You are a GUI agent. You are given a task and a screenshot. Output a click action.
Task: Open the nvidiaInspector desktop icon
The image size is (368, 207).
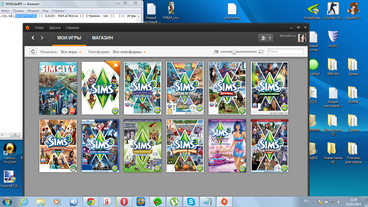313,11
